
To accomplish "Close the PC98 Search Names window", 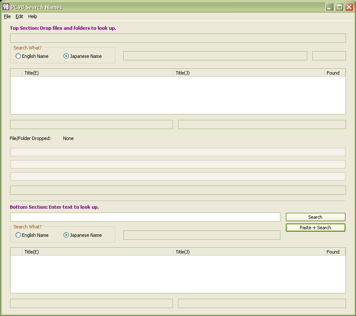I will [349, 7].
